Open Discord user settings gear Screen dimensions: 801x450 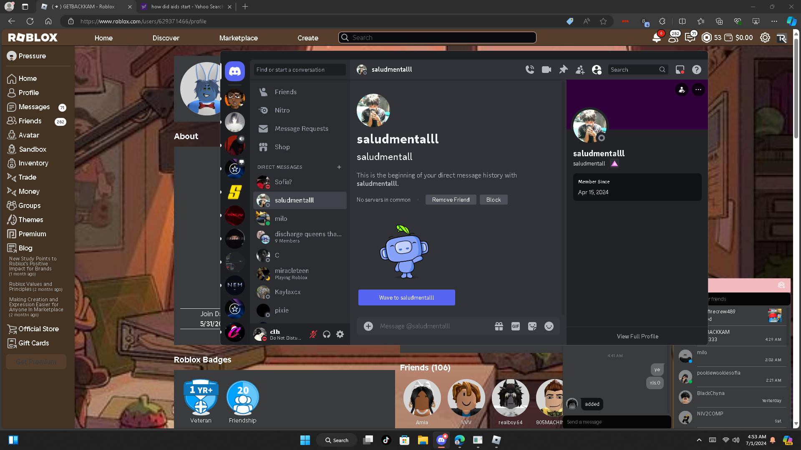click(340, 334)
